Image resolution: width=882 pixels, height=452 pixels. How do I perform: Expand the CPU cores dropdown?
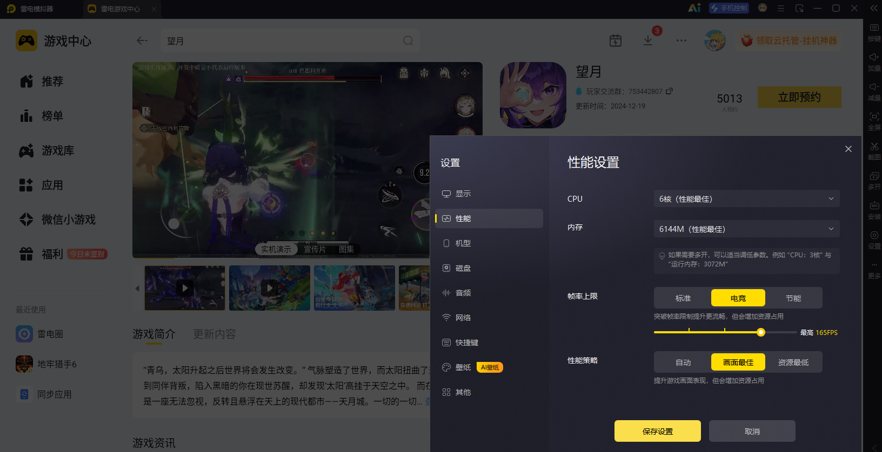click(x=746, y=198)
